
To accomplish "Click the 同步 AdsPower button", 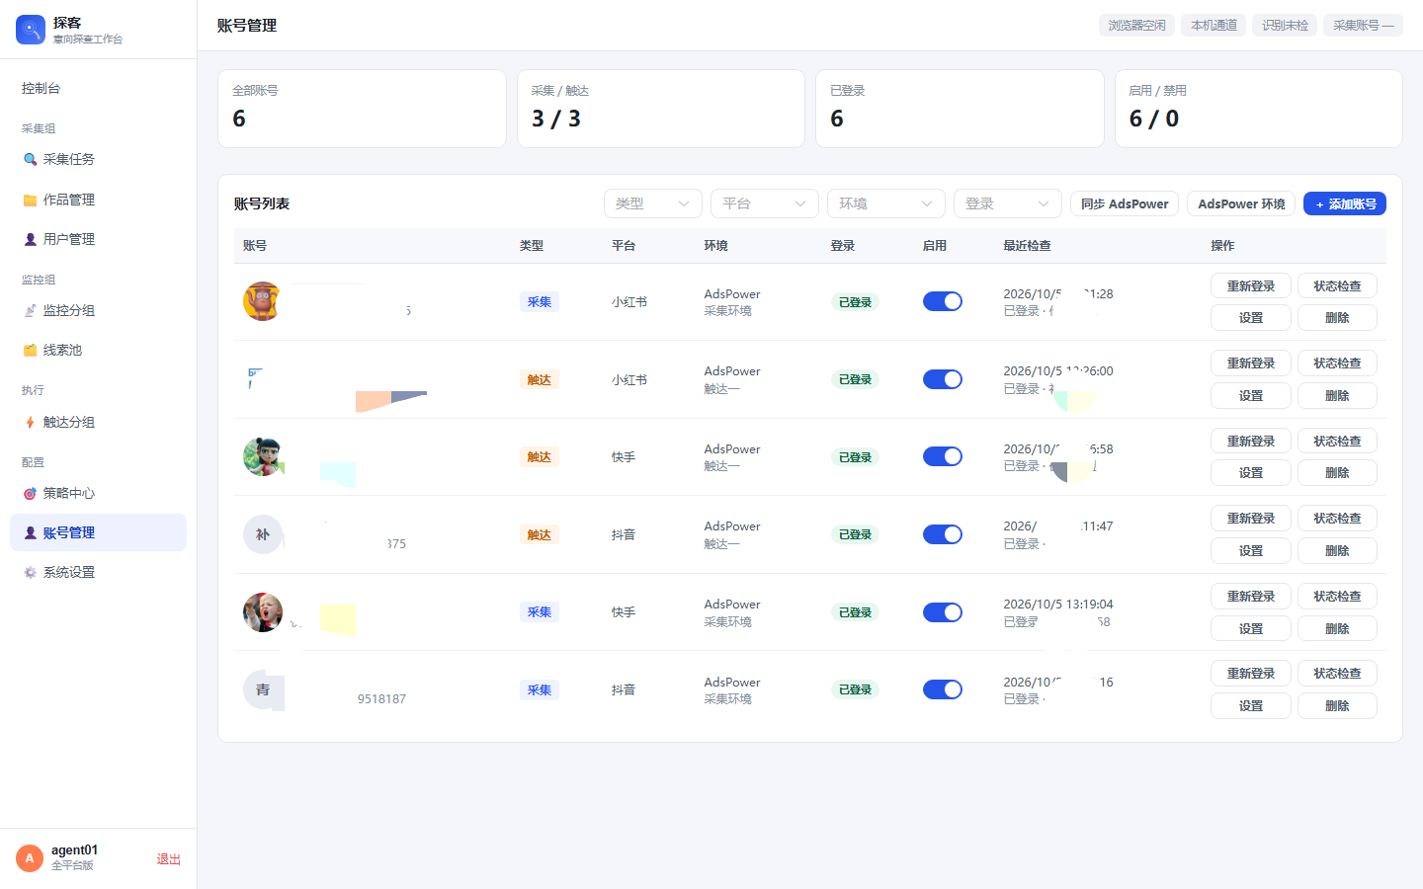I will [1125, 203].
